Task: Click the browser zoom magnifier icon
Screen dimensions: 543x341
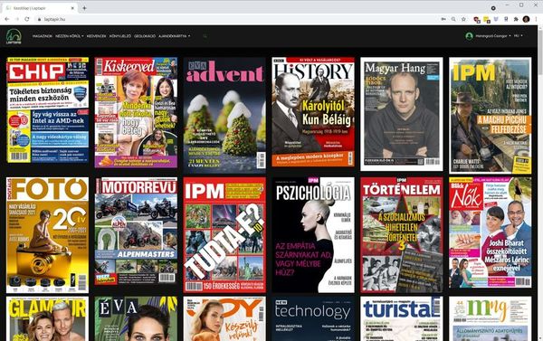Action: tap(453, 19)
